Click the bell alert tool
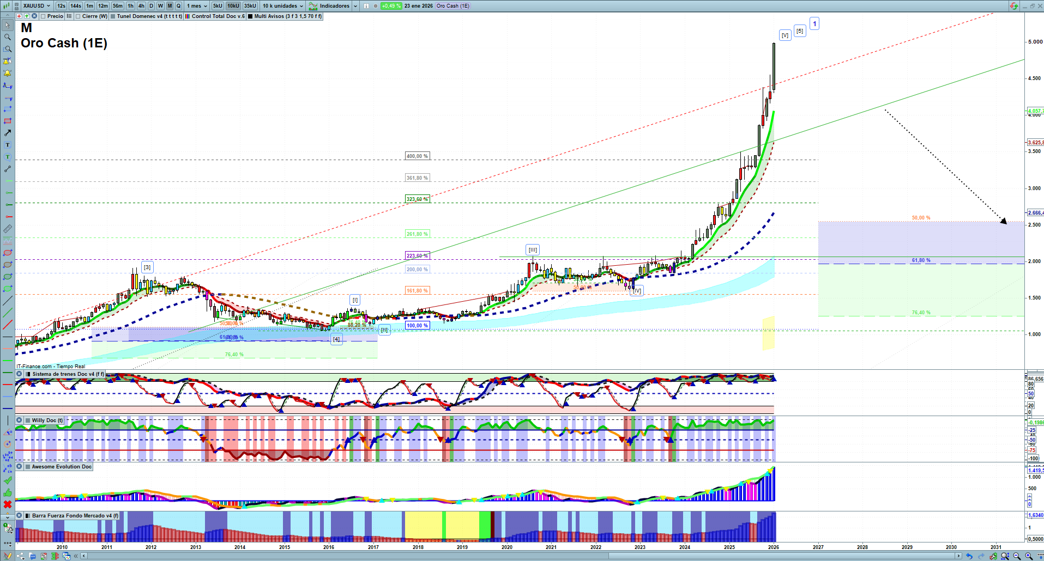This screenshot has height=561, width=1044. pyautogui.click(x=8, y=73)
